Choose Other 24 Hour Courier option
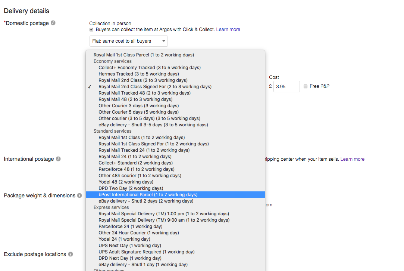 [175, 232]
